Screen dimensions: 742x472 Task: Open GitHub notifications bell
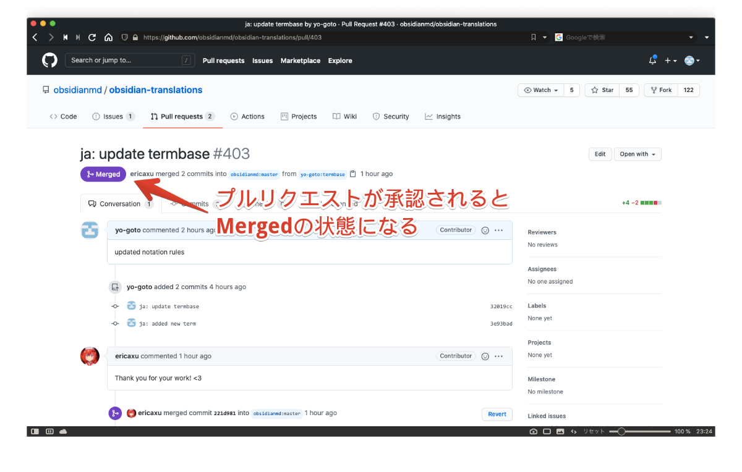[652, 60]
